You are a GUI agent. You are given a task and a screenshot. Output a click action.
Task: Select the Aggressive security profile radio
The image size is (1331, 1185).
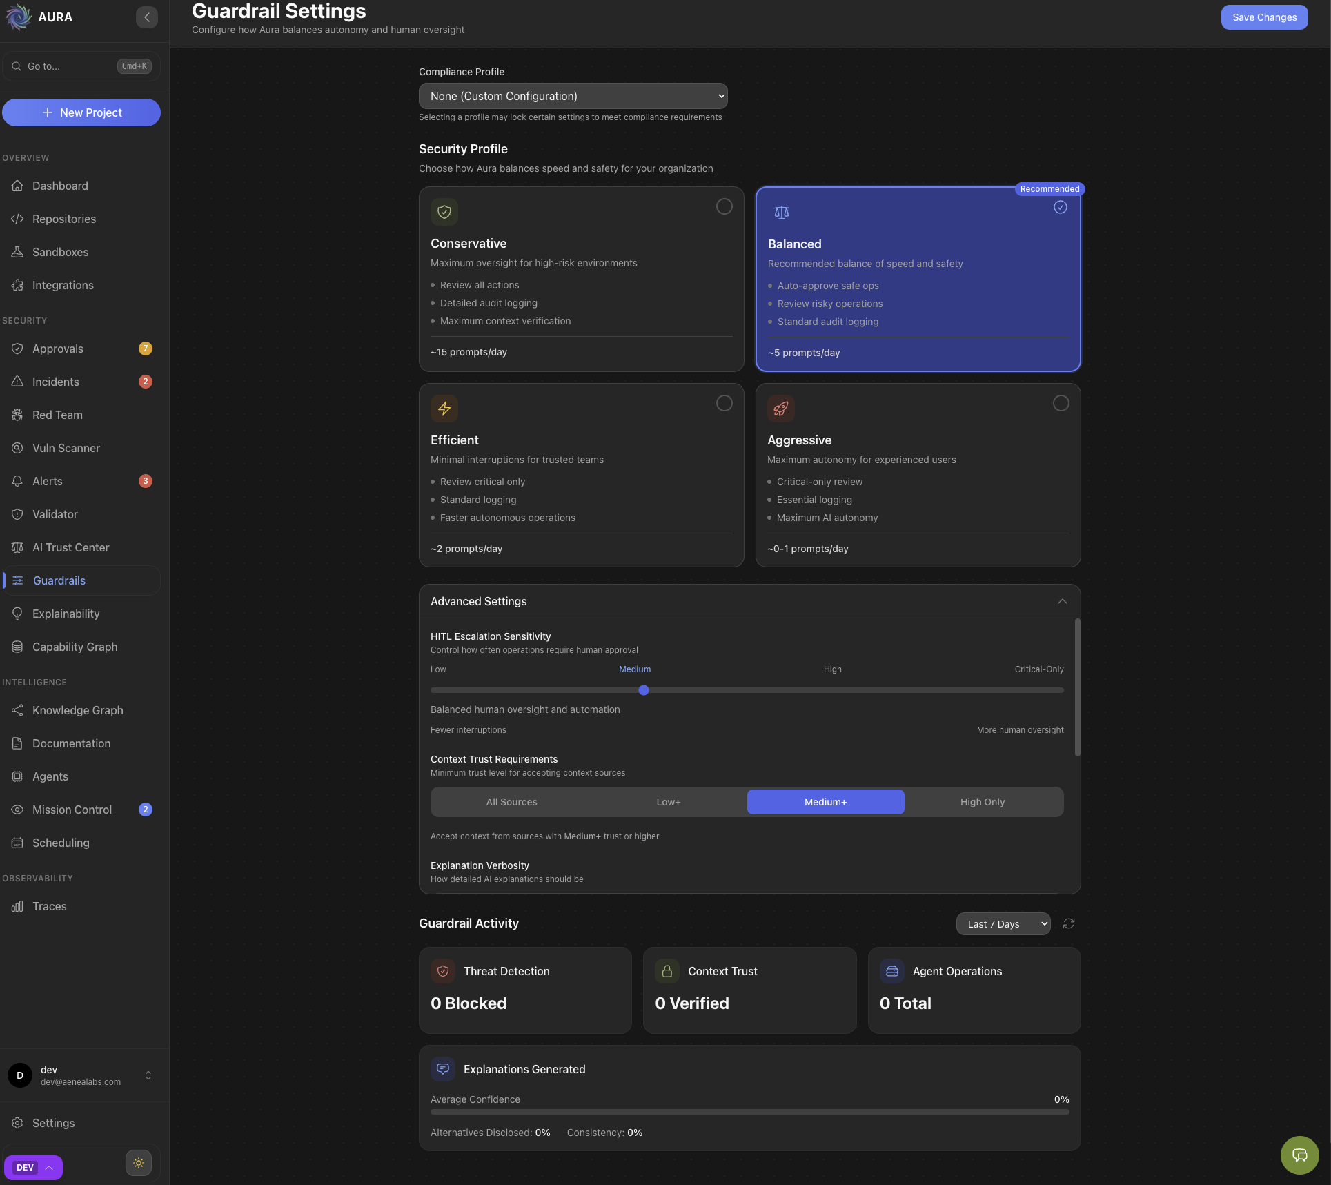pos(1061,403)
